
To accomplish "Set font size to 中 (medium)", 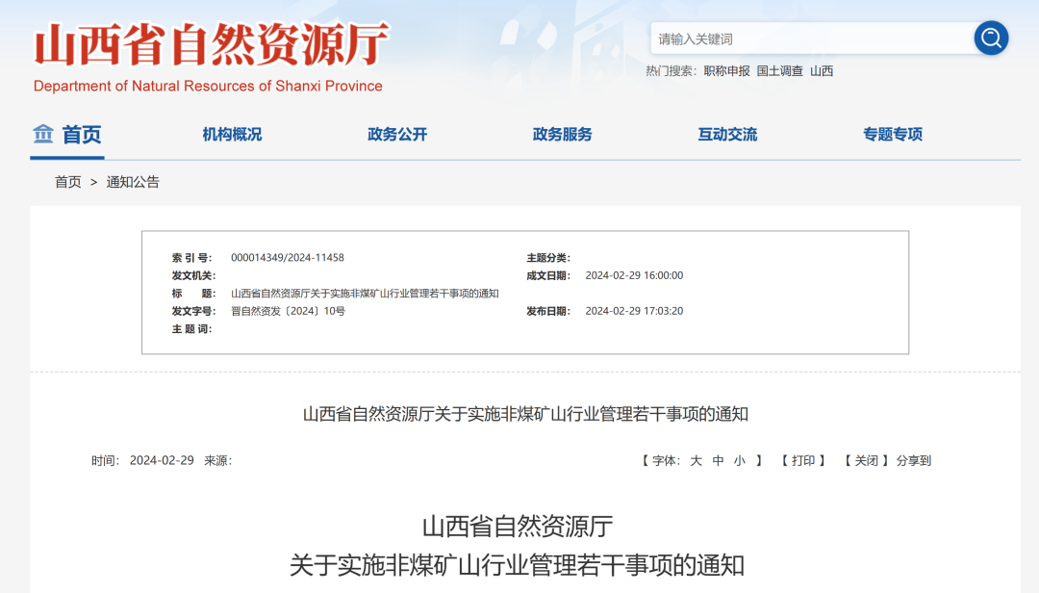I will tap(718, 461).
